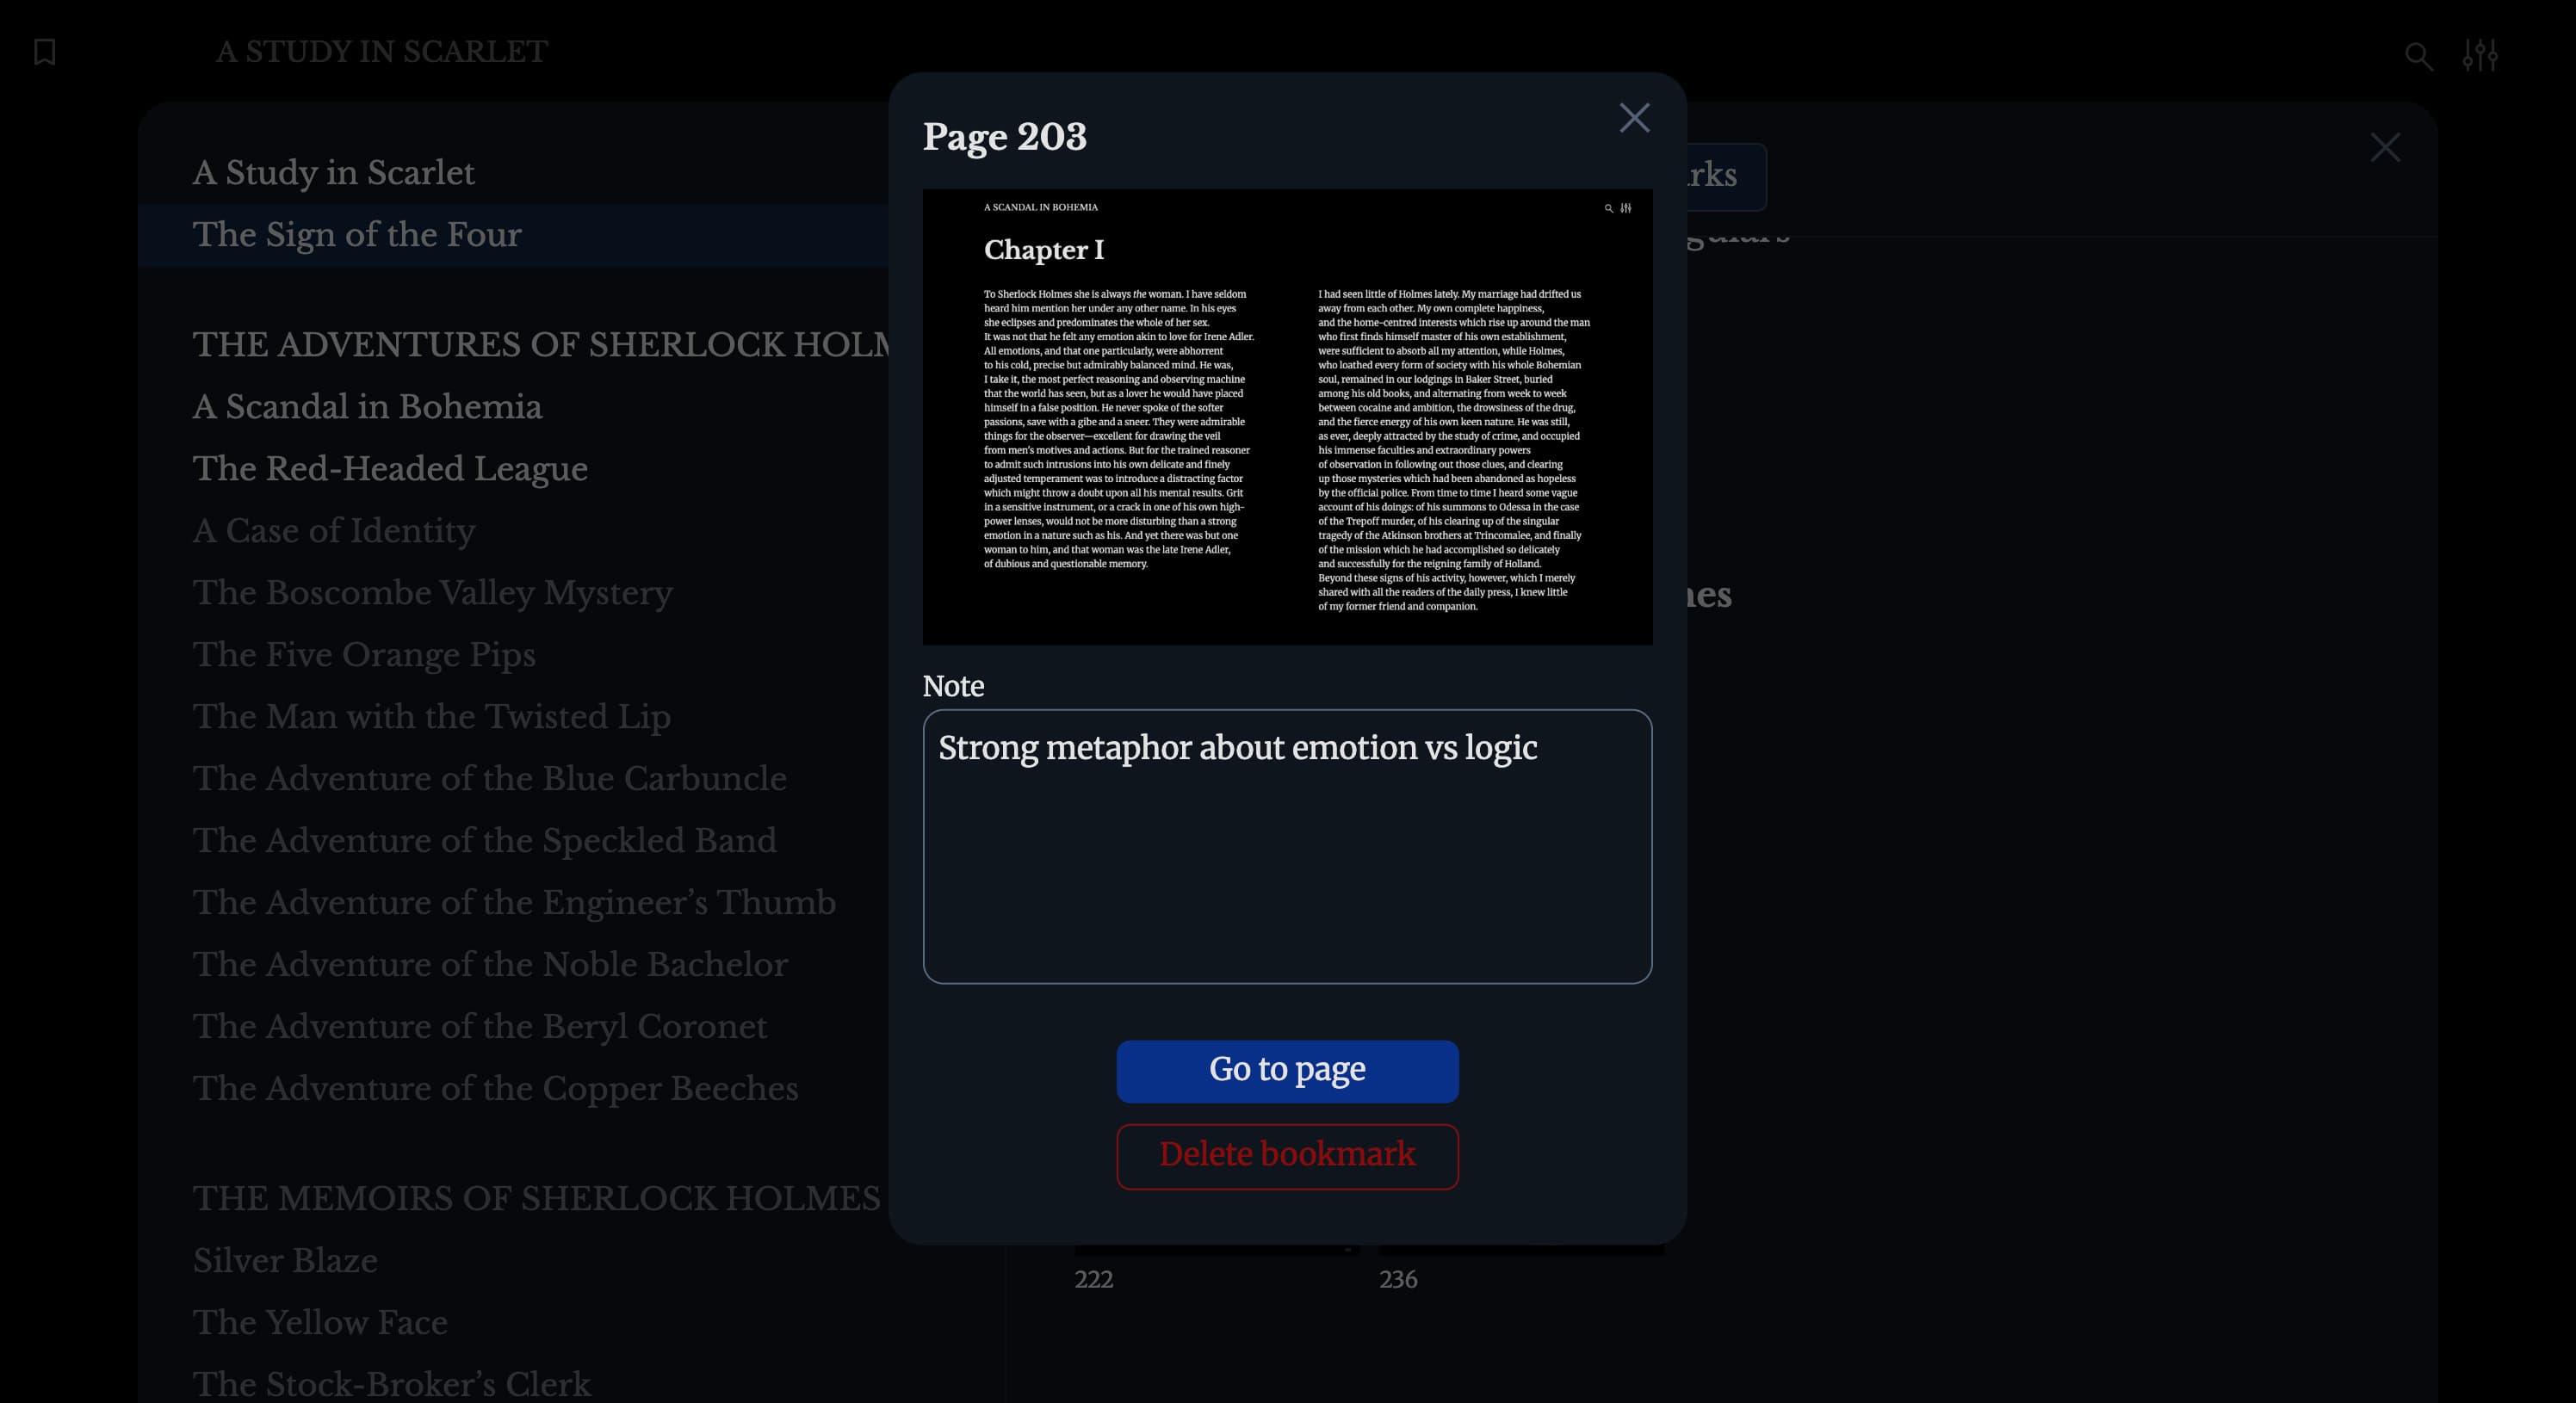Screen dimensions: 2576x1403
Task: Select A Study in Scarlet in contents
Action: (334, 173)
